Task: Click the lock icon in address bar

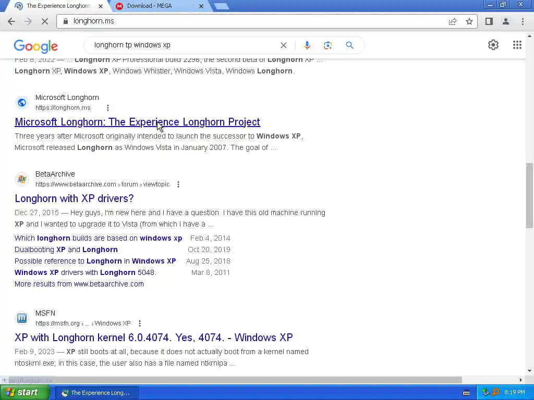Action: pos(66,21)
